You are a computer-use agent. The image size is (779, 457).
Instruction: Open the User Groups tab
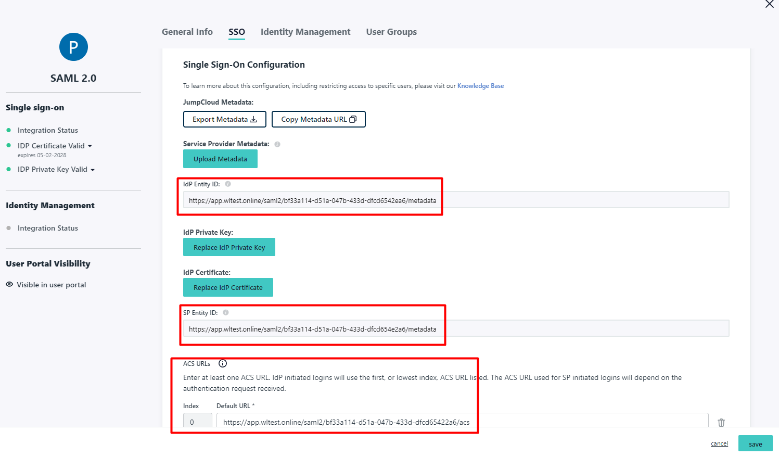[391, 32]
